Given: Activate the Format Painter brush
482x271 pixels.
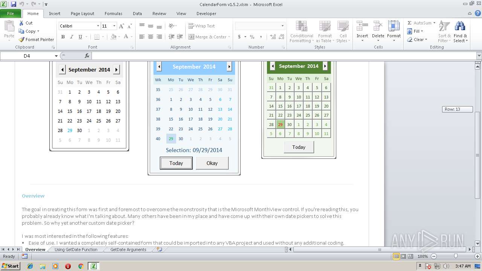Looking at the screenshot, I should click(21, 40).
